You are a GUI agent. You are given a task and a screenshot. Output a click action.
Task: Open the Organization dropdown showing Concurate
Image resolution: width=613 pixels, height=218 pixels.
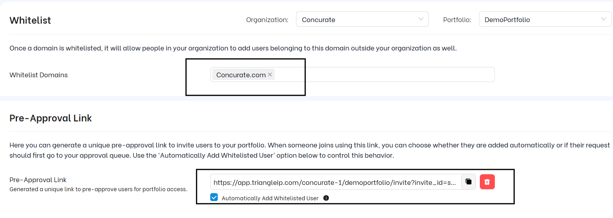[356, 19]
